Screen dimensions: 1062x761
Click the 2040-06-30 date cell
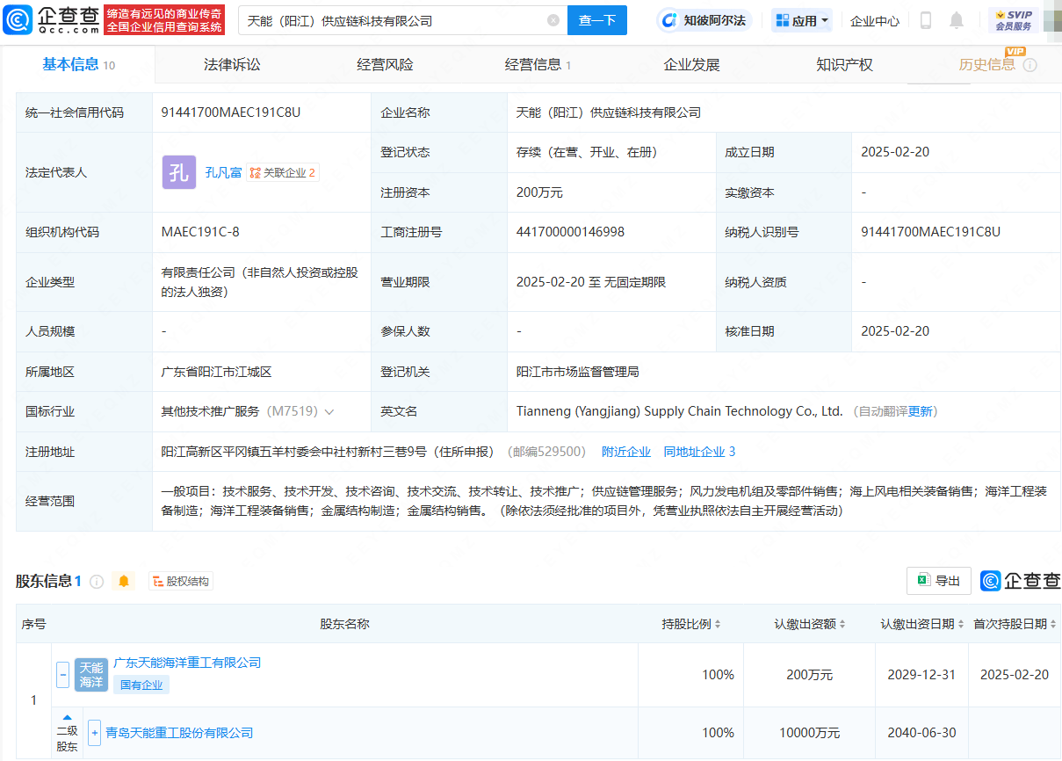tap(921, 733)
